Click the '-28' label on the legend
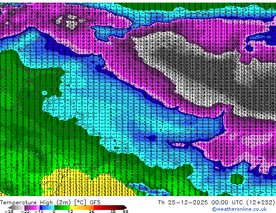Image resolution: width=276 pixels, height=213 pixels. tap(9, 211)
